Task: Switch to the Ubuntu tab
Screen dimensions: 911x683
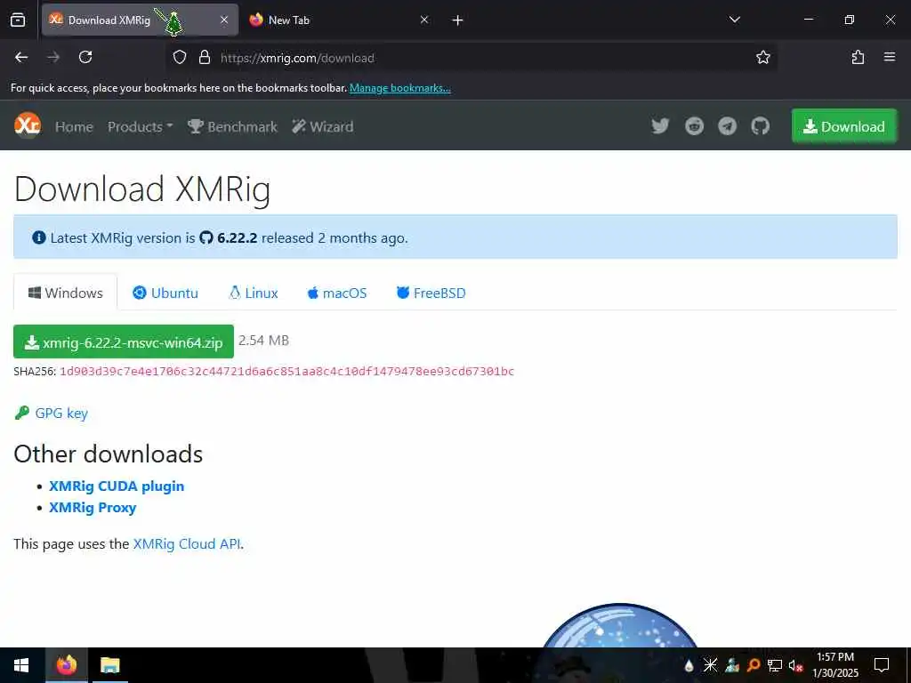Action: pos(165,293)
